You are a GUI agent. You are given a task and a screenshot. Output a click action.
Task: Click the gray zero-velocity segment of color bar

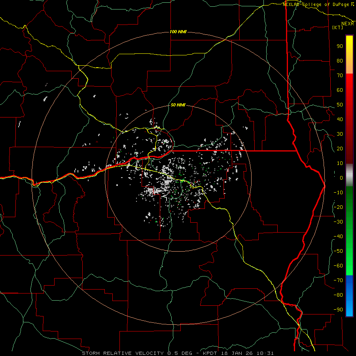tap(349, 175)
